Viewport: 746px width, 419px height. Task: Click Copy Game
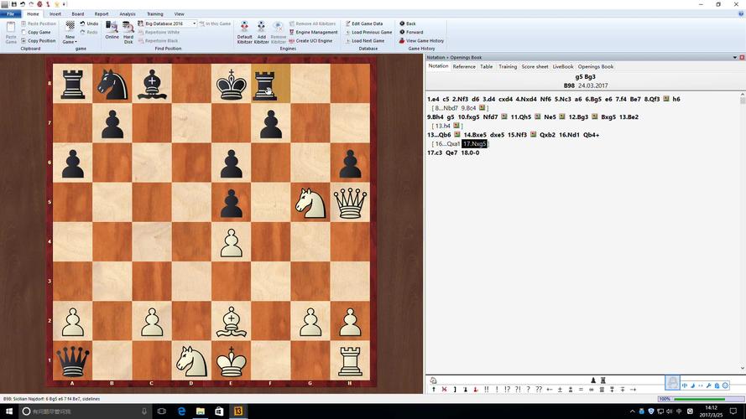pos(36,33)
